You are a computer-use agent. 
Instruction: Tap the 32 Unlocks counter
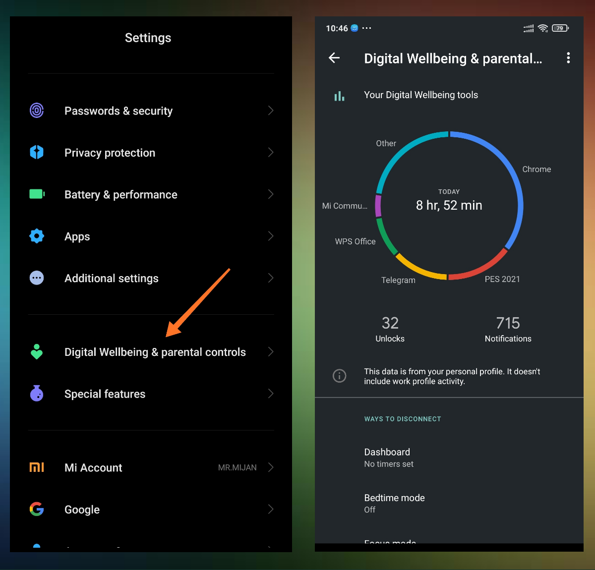click(x=390, y=329)
